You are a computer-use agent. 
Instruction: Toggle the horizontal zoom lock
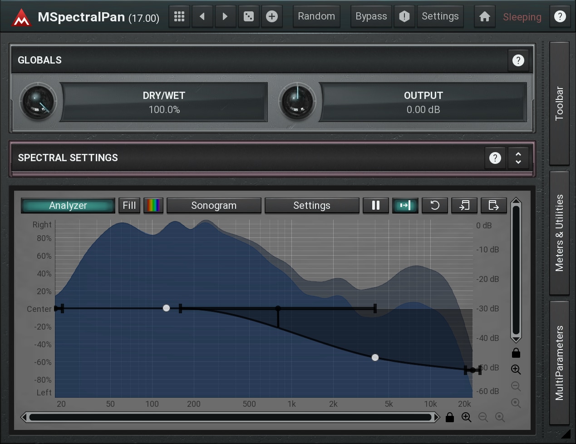point(449,417)
